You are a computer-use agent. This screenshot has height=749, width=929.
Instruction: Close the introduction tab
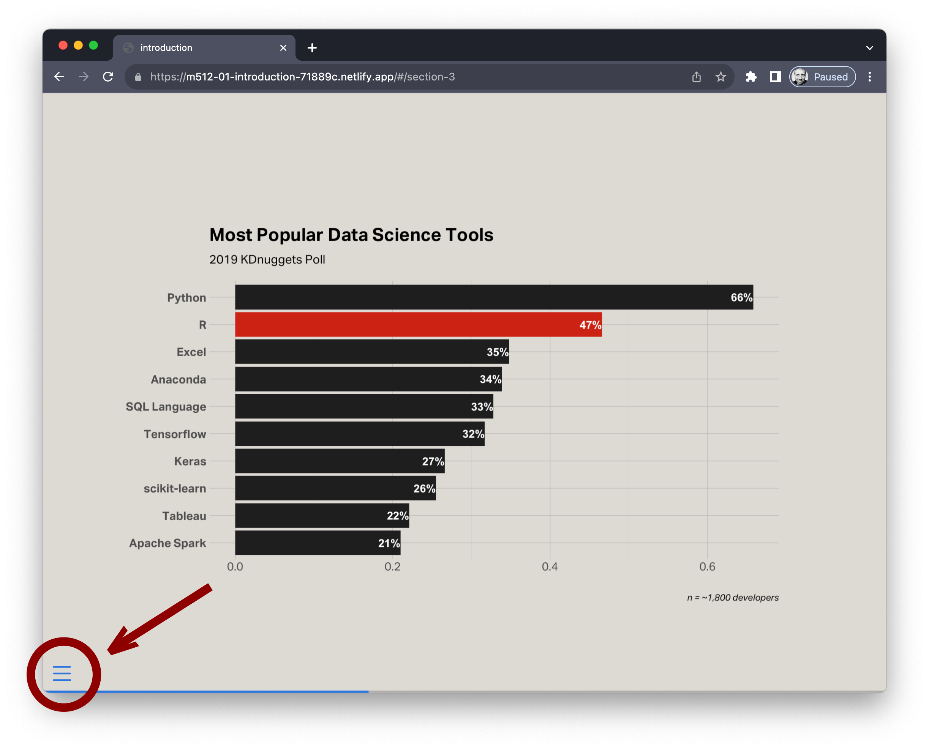tap(283, 48)
